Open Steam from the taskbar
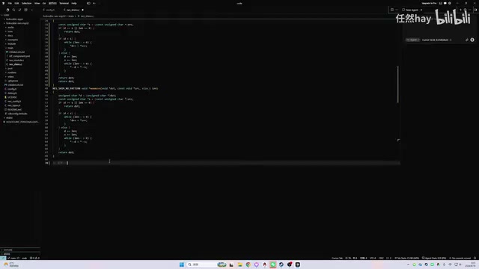 click(281, 265)
